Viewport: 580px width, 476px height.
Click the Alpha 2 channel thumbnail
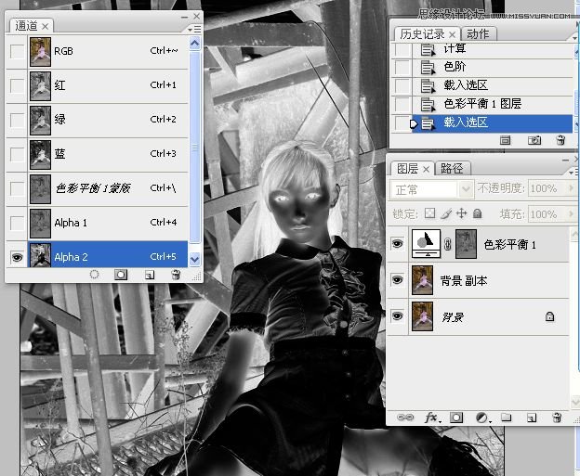click(x=40, y=255)
